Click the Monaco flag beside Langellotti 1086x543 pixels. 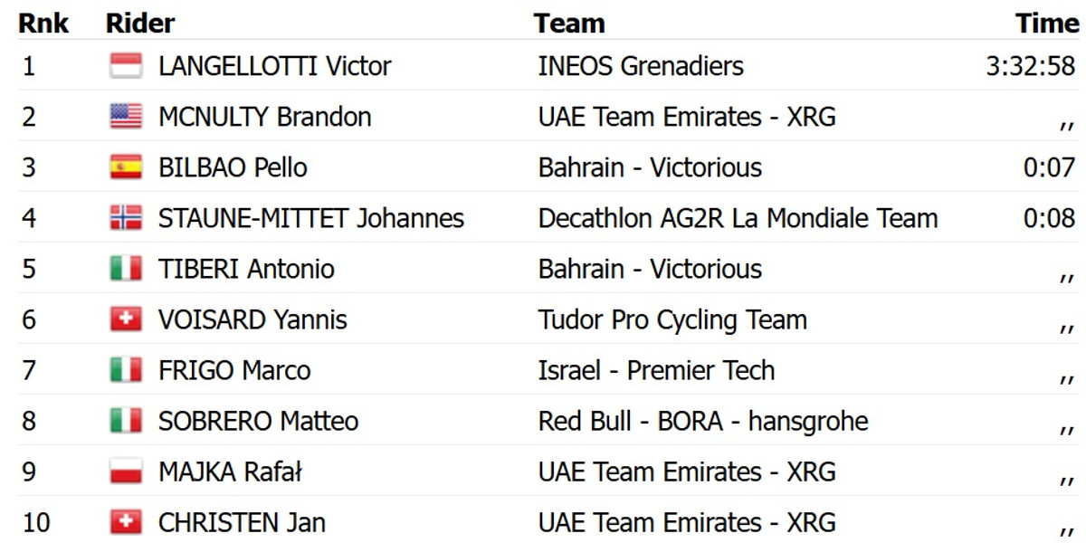point(126,66)
